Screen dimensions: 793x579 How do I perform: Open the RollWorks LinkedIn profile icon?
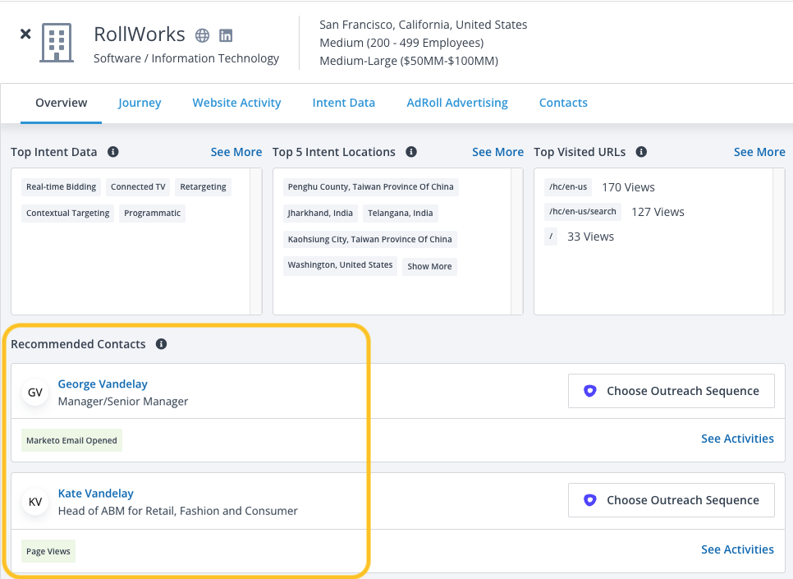point(226,35)
